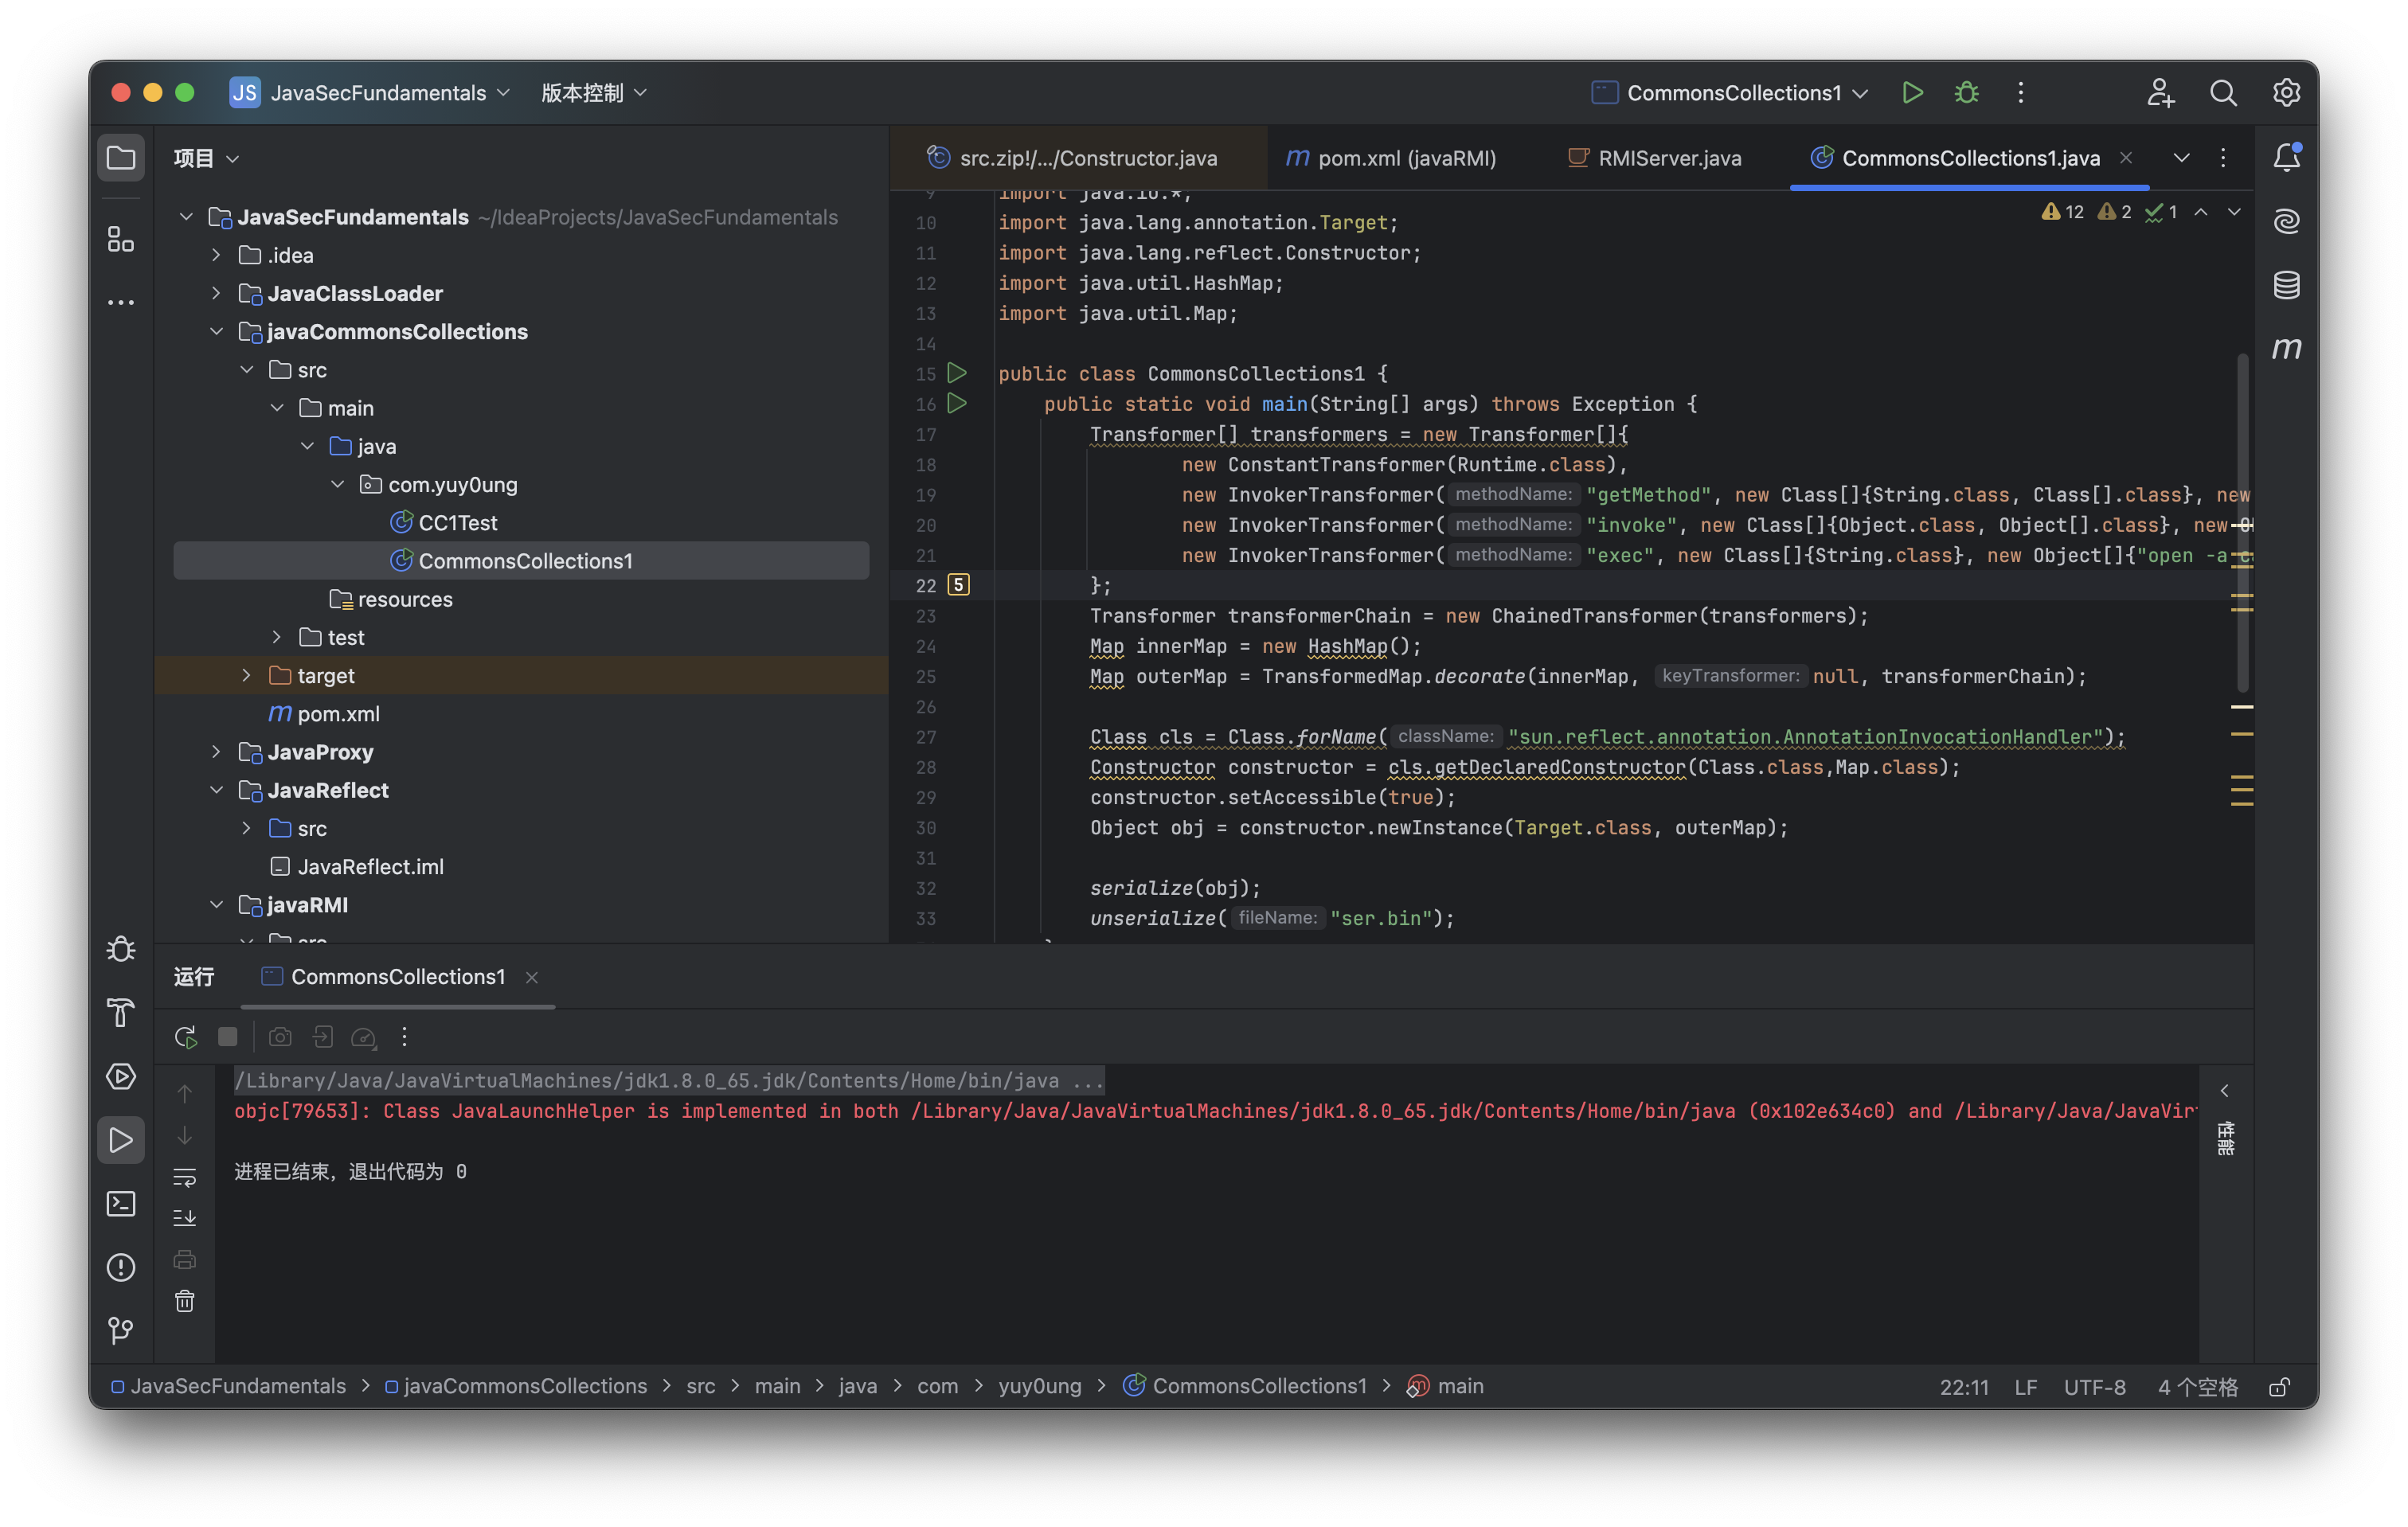Open the Database tool window icon
2408x1527 pixels.
(2286, 285)
